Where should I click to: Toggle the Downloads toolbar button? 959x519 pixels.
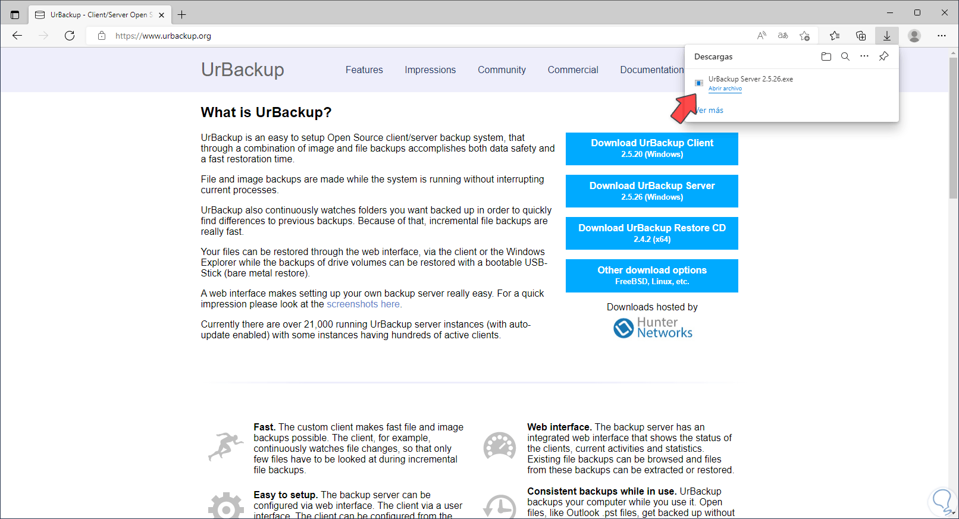(887, 36)
